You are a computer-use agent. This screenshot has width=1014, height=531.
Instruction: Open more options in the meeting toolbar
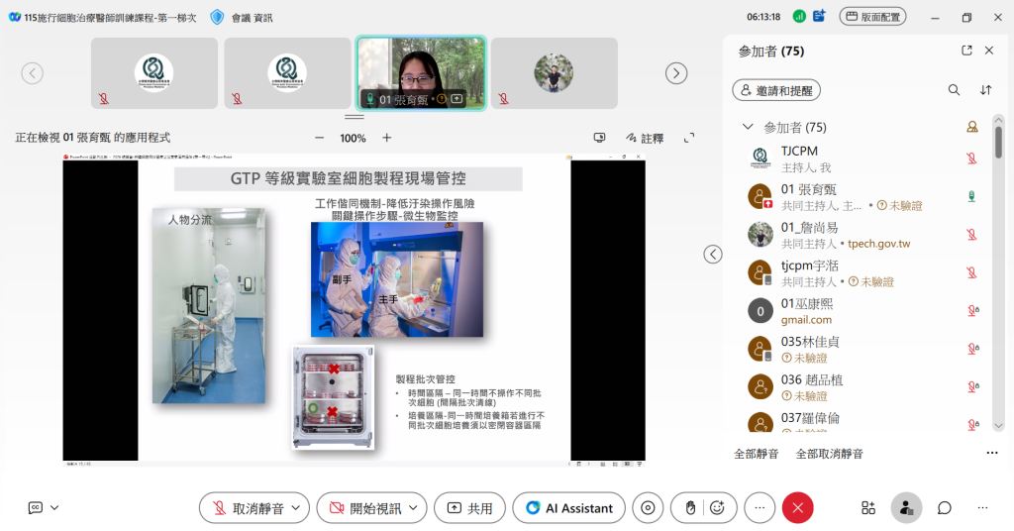point(760,508)
